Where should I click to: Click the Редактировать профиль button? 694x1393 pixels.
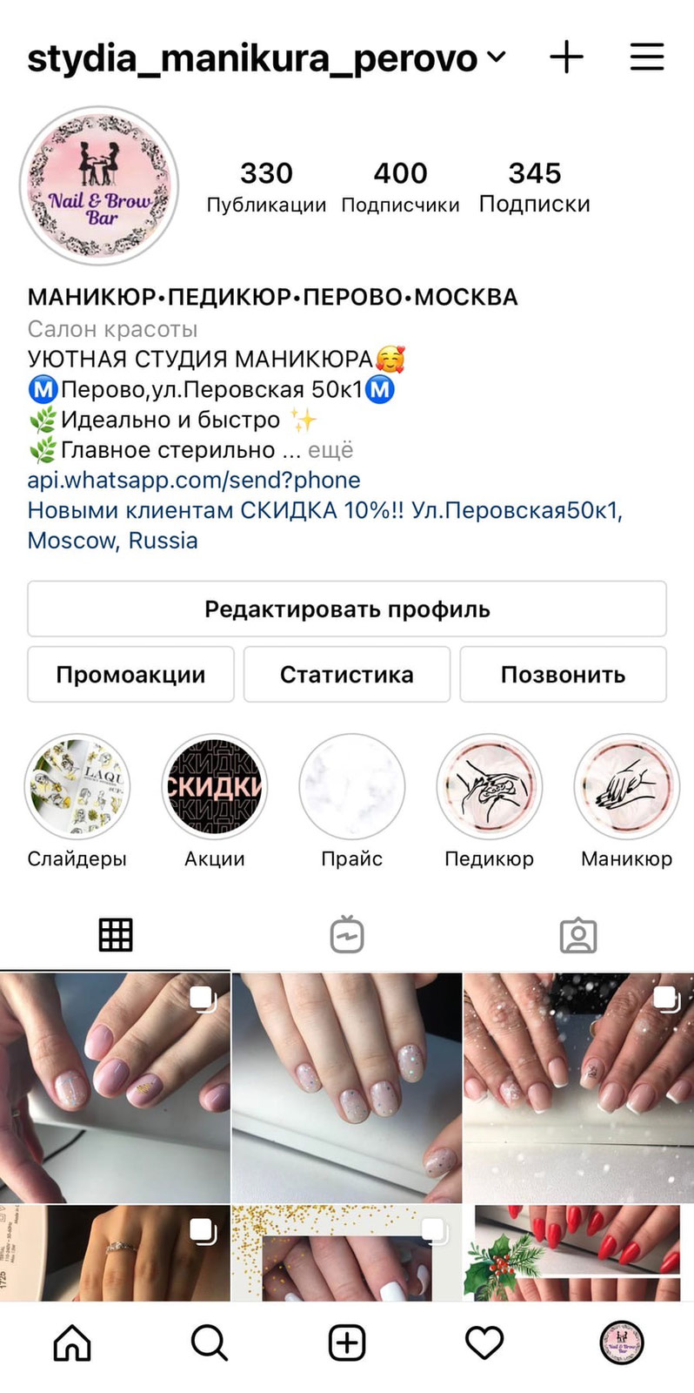(x=347, y=609)
